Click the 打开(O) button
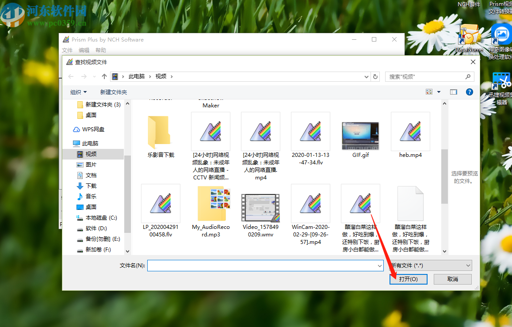 [x=408, y=279]
